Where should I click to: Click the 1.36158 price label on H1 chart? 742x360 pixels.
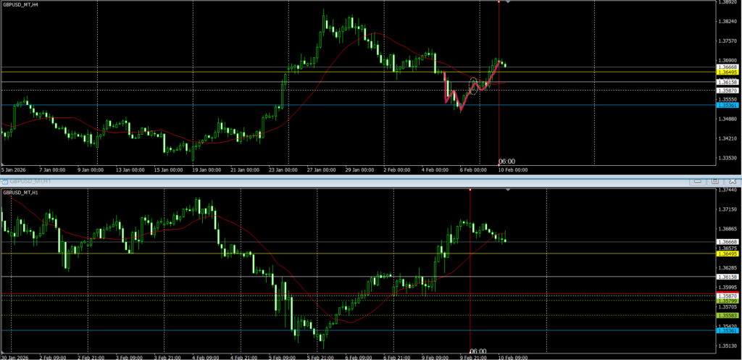click(x=727, y=277)
